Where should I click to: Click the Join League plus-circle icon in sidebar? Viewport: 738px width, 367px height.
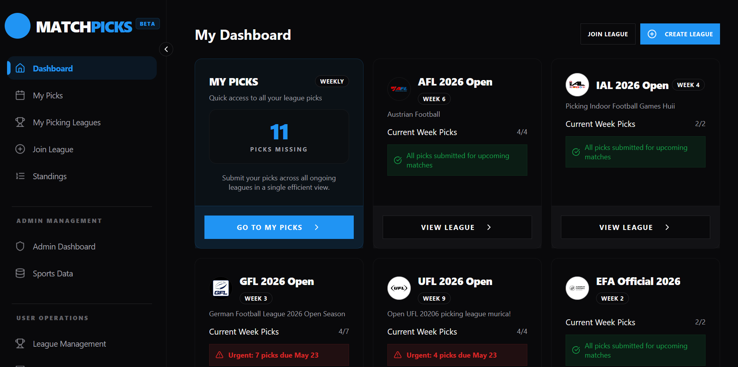click(x=20, y=149)
